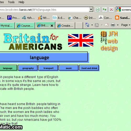
Task: Open the 'Che...' favorites bookmark
Action: click(75, 18)
